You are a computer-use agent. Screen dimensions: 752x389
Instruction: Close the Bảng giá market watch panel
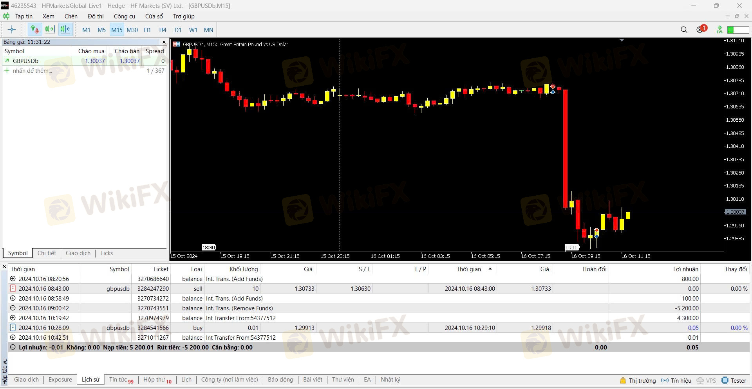pyautogui.click(x=164, y=42)
